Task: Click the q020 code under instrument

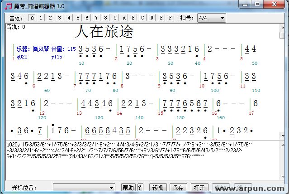Action: tap(22, 57)
